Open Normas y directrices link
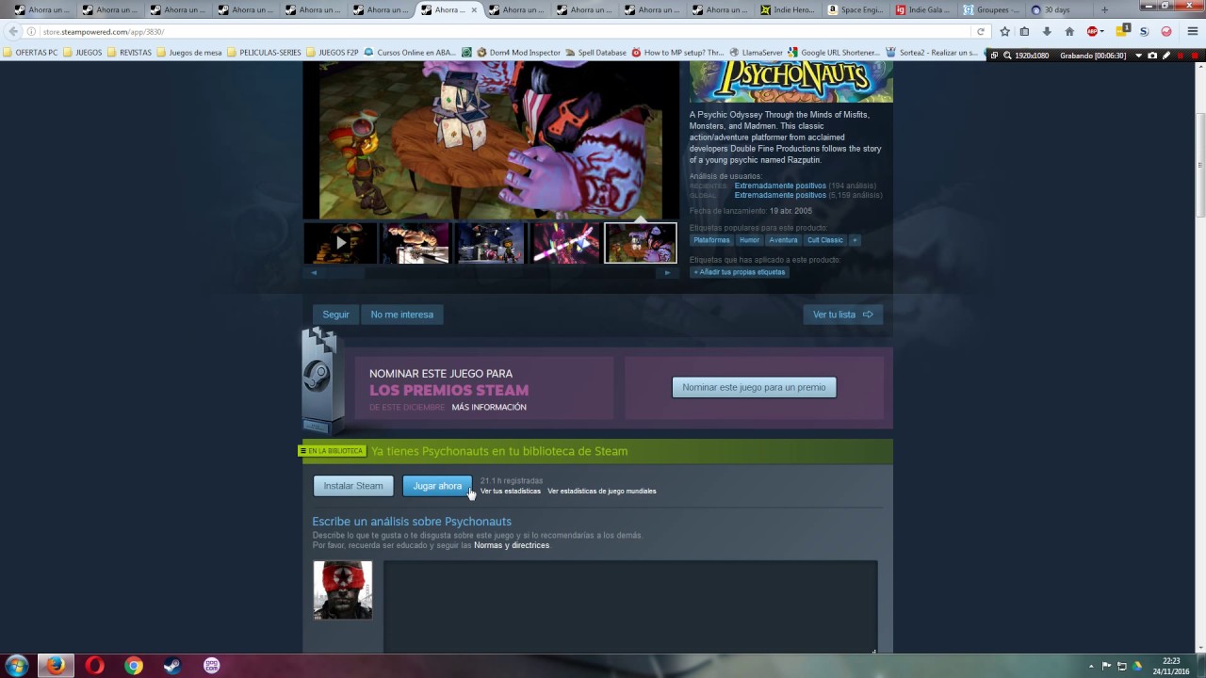This screenshot has height=678, width=1206. [512, 545]
